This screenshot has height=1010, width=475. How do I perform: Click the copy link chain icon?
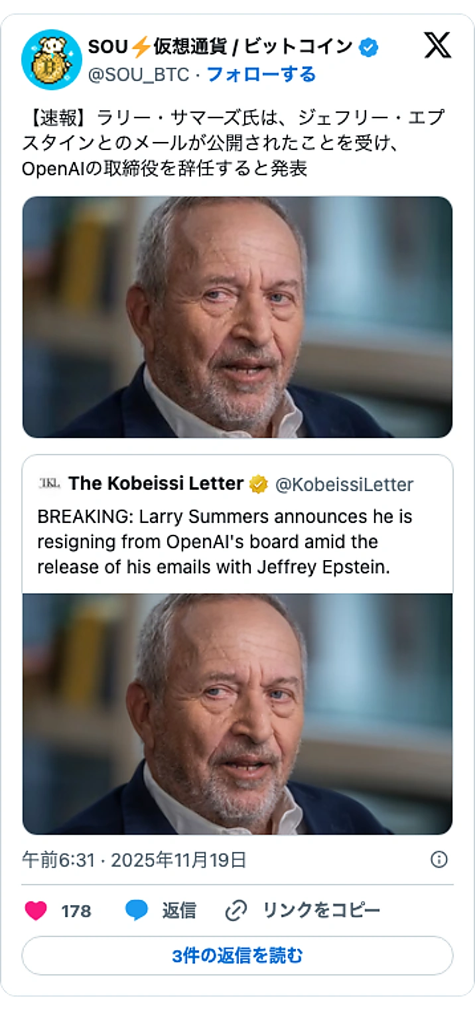[x=236, y=910]
